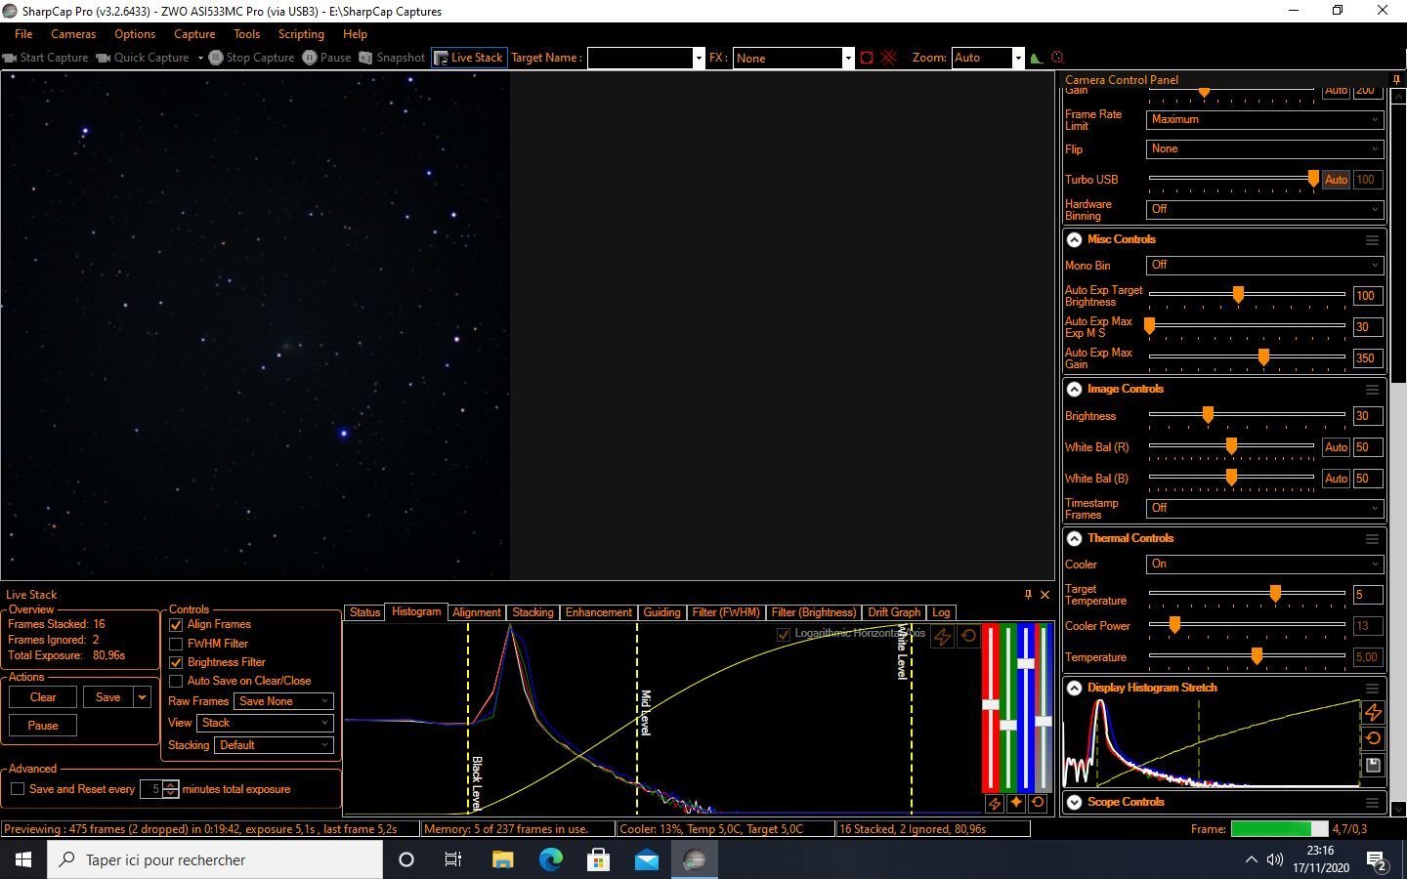Viewport: 1407px width, 879px height.
Task: Click reset icon below color sliders
Action: coord(1038,803)
